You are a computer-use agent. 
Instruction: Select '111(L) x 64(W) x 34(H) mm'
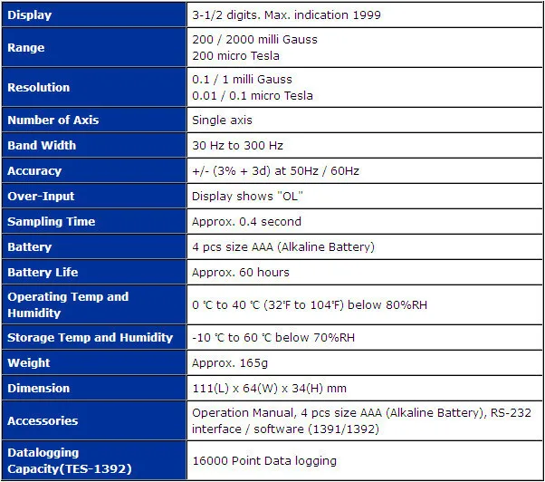pos(270,388)
